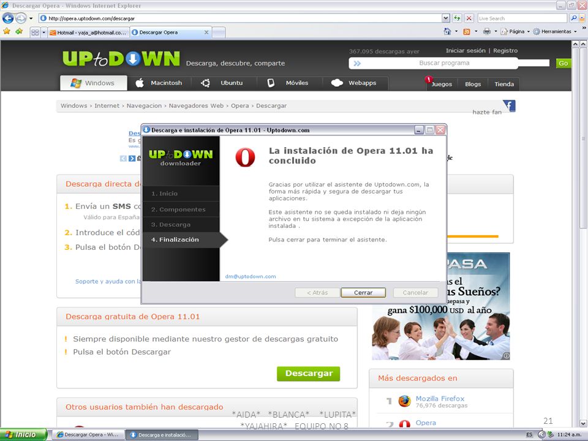Open the Favorites Center star icon
The image size is (588, 441).
point(6,31)
